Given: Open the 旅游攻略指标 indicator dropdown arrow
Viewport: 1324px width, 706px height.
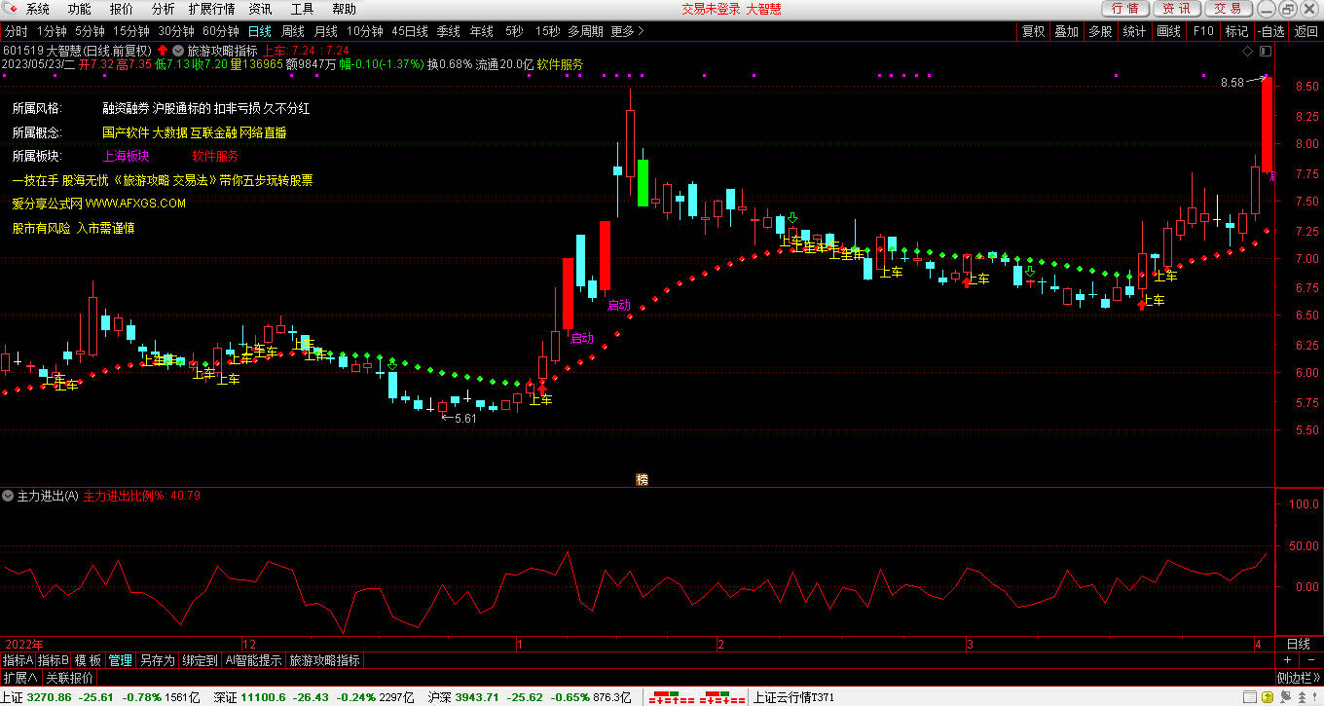Looking at the screenshot, I should [178, 50].
